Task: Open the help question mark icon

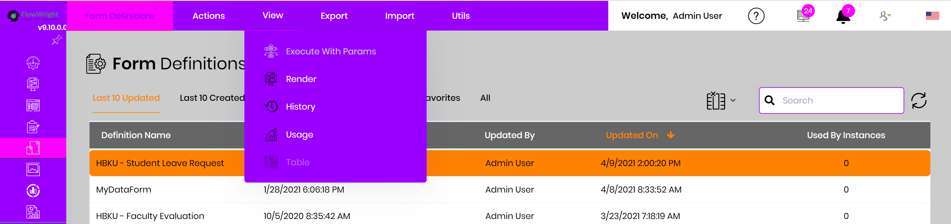Action: click(x=756, y=16)
